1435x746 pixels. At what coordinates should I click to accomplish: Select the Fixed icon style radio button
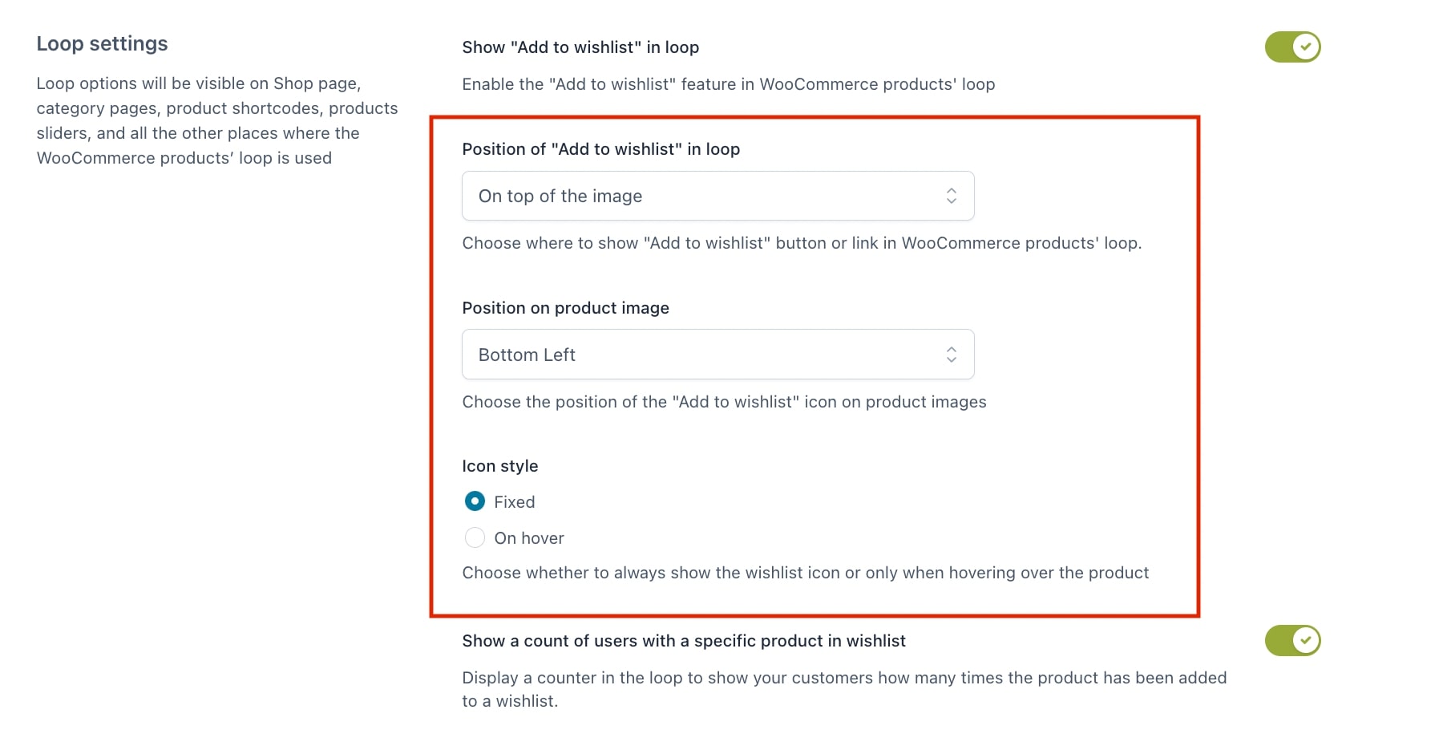(x=475, y=501)
